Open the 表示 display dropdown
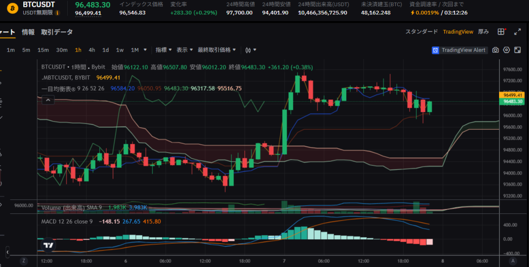The width and height of the screenshot is (529, 267). pos(184,50)
